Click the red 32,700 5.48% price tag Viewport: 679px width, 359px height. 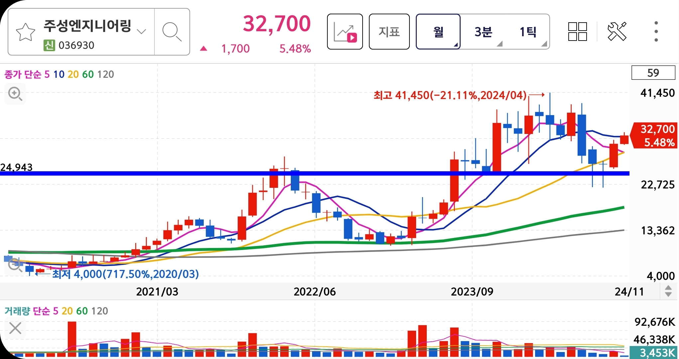[x=654, y=136]
